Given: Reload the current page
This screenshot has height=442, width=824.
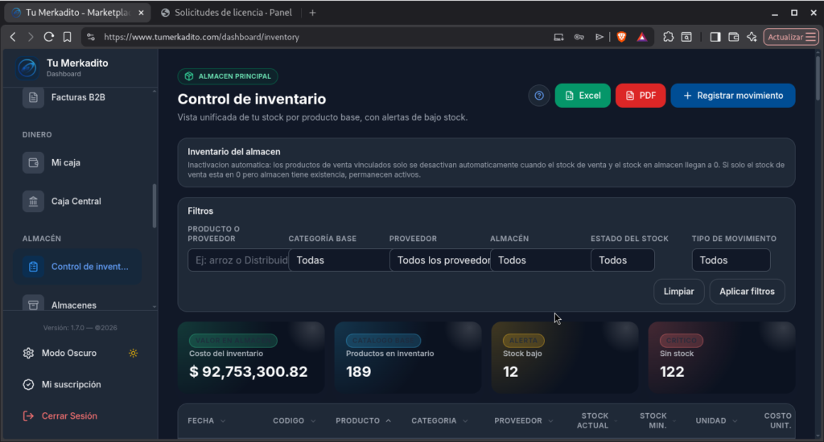Looking at the screenshot, I should [49, 37].
